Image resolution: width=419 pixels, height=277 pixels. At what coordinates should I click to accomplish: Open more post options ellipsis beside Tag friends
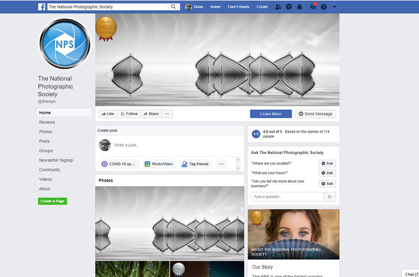221,164
